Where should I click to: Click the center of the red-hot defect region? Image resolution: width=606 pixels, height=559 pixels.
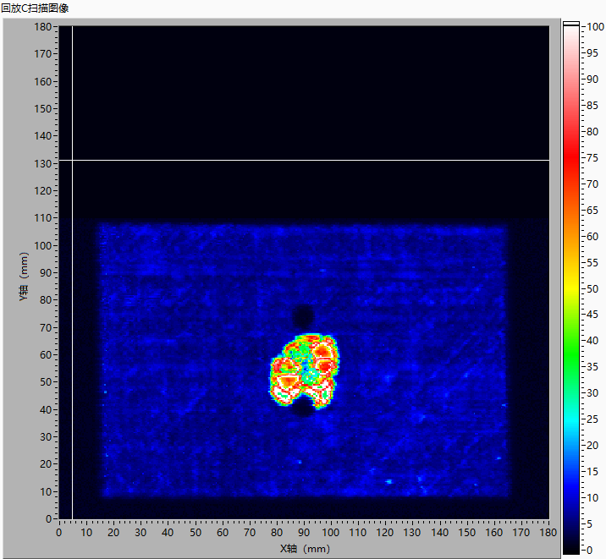(x=305, y=370)
